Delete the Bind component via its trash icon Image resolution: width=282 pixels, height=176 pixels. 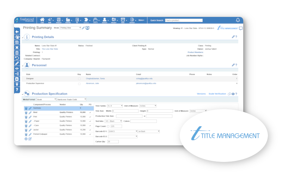pos(26,113)
